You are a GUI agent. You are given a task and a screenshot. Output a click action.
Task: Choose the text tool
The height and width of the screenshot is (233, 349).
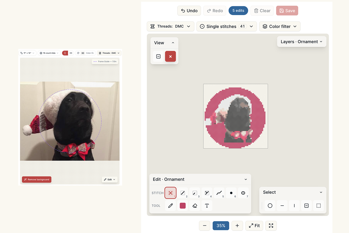207,206
